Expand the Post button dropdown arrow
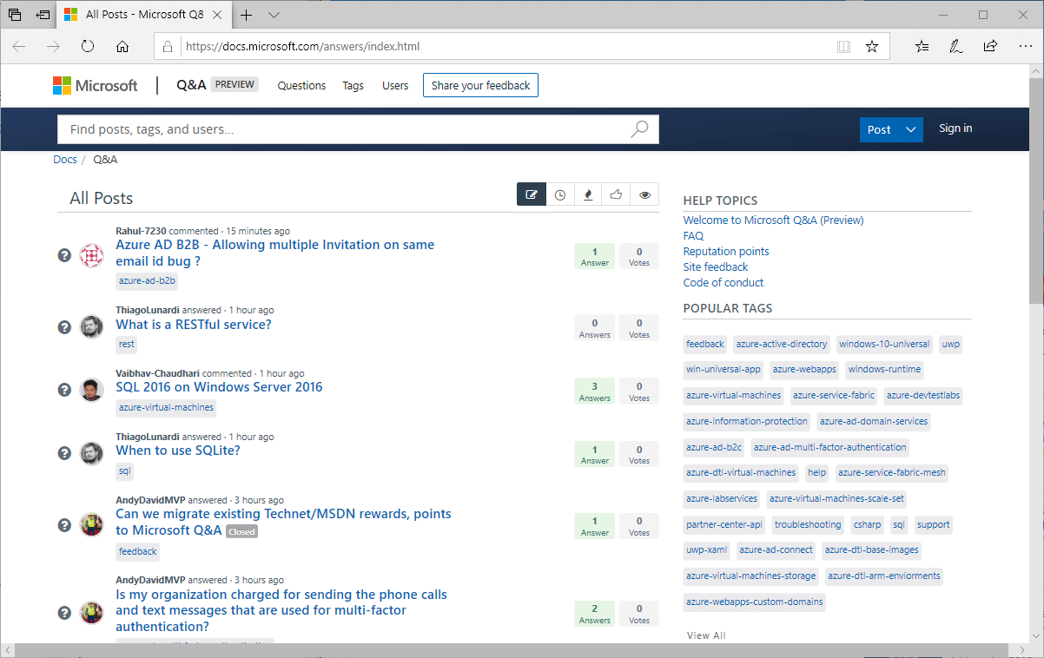The width and height of the screenshot is (1044, 658). (910, 129)
